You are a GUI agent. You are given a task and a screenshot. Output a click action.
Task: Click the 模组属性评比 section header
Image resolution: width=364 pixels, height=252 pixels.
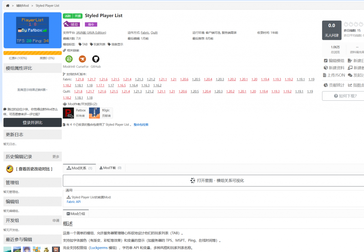click(x=32, y=68)
